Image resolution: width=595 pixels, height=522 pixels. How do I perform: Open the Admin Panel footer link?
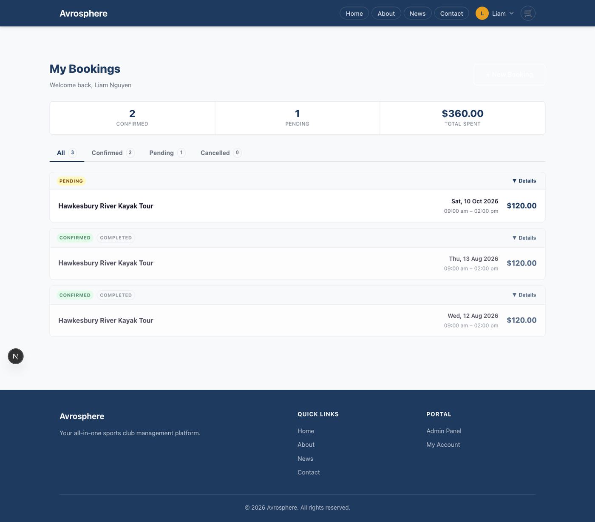pyautogui.click(x=444, y=431)
